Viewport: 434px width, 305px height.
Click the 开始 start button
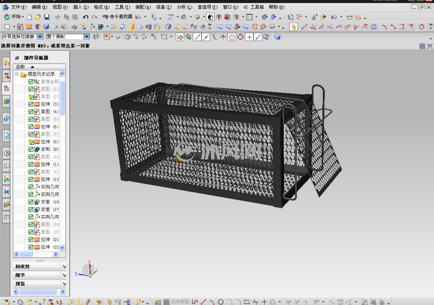pyautogui.click(x=14, y=17)
